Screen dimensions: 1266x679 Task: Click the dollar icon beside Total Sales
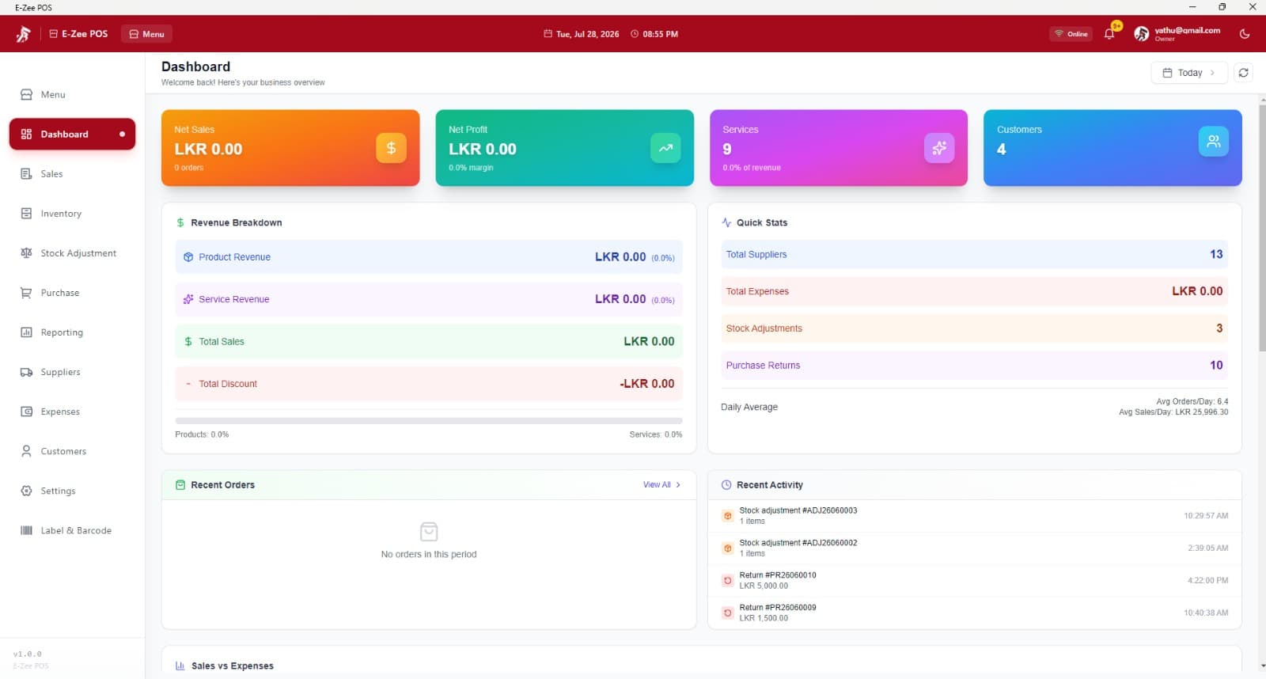188,342
